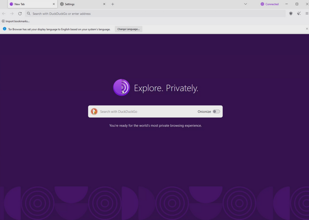The height and width of the screenshot is (220, 309).
Task: Open a new tab with plus button
Action: (113, 4)
